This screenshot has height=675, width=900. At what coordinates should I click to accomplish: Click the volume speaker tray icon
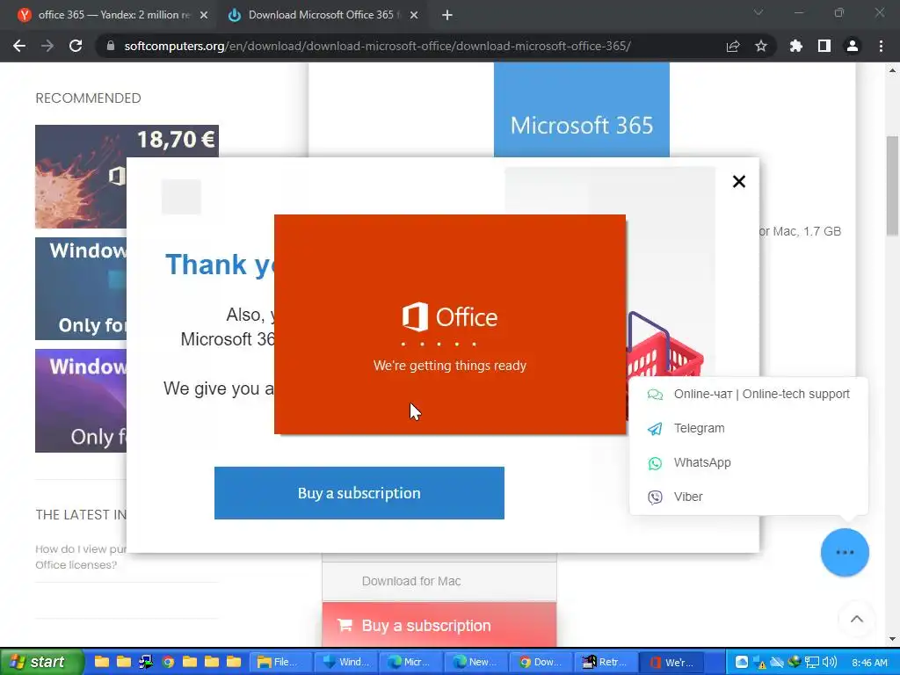point(830,663)
